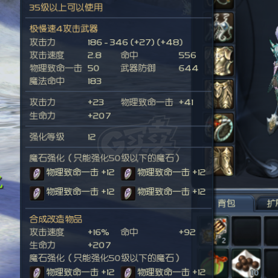The width and height of the screenshot is (278, 278).
Task: Select the ring equipment slot icon
Action: 224,128
